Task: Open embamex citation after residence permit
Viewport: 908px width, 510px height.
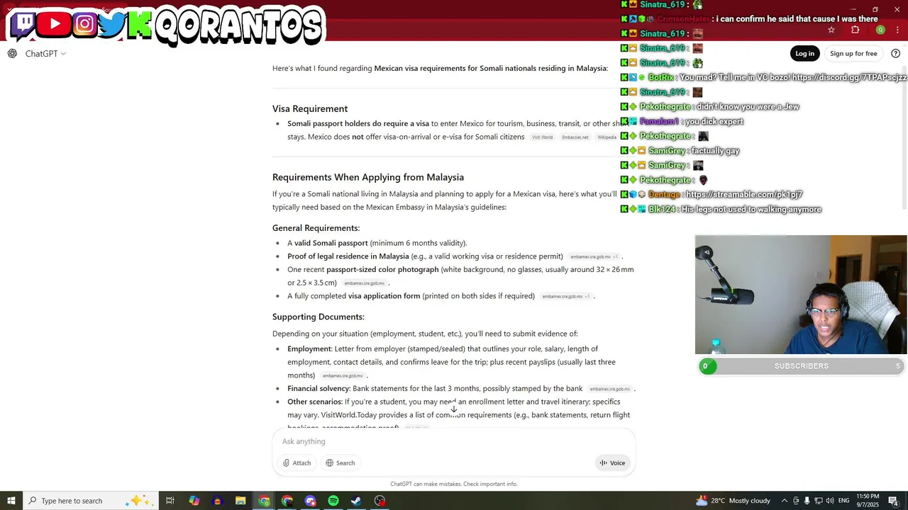Action: tap(593, 257)
